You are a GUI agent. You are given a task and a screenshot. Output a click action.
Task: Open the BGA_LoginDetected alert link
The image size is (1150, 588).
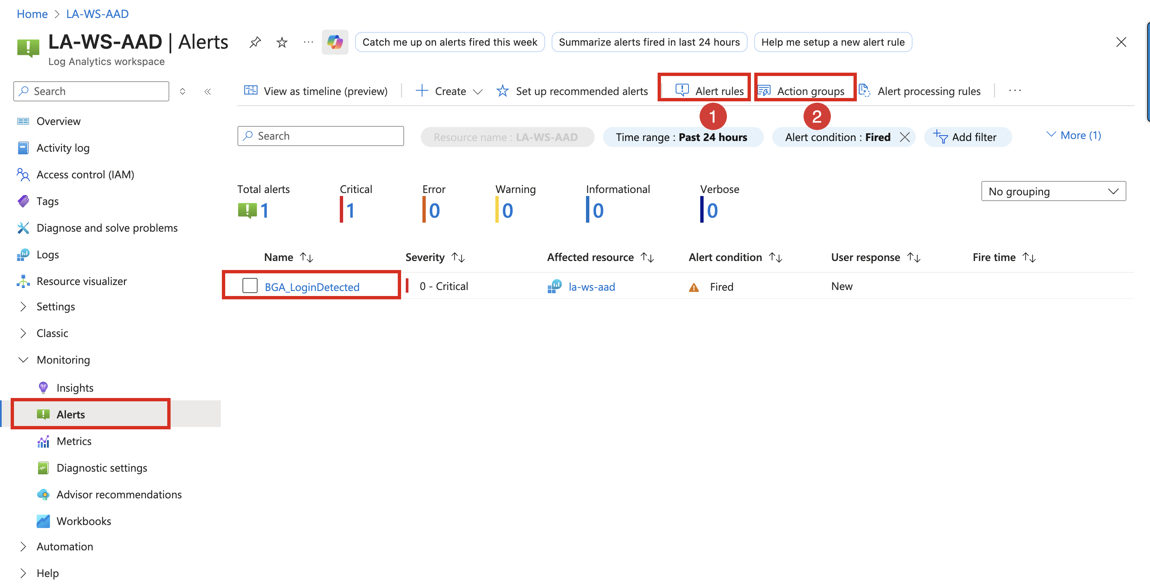(x=312, y=287)
